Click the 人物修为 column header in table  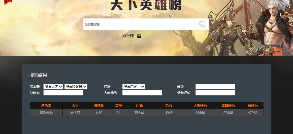pos(200,105)
